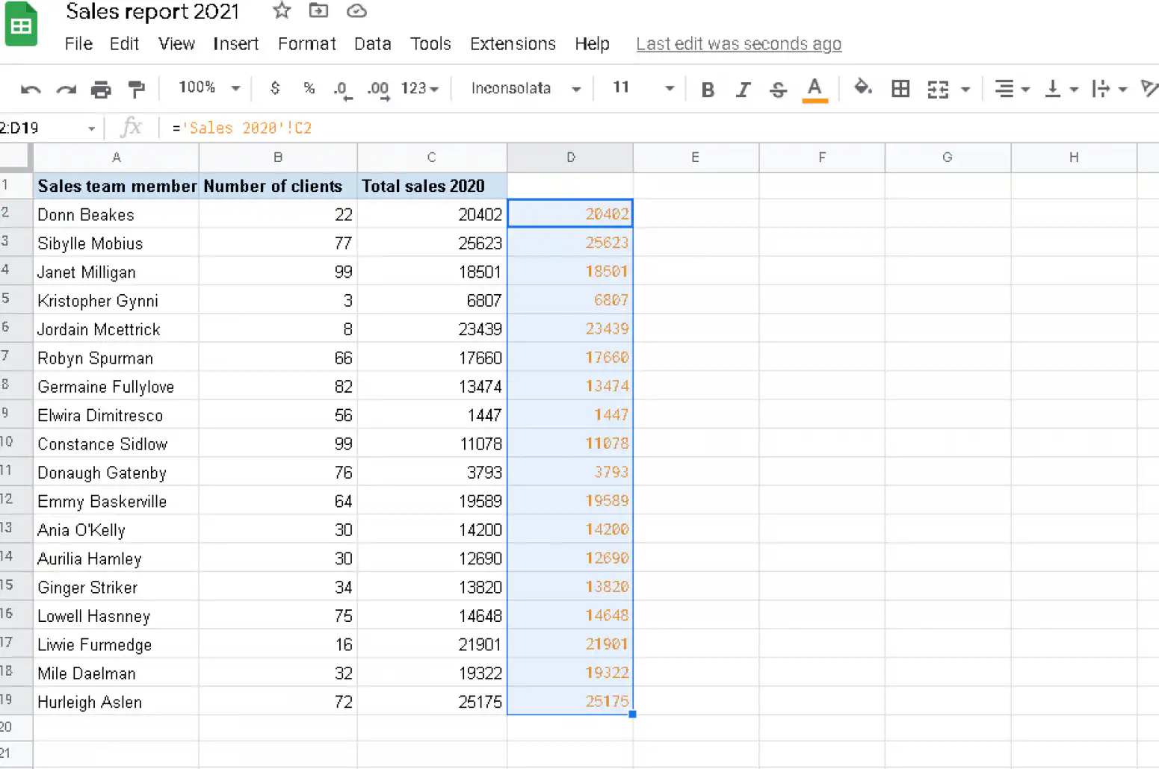Screen dimensions: 1159x769
Task: Open the text color picker
Action: (x=815, y=89)
